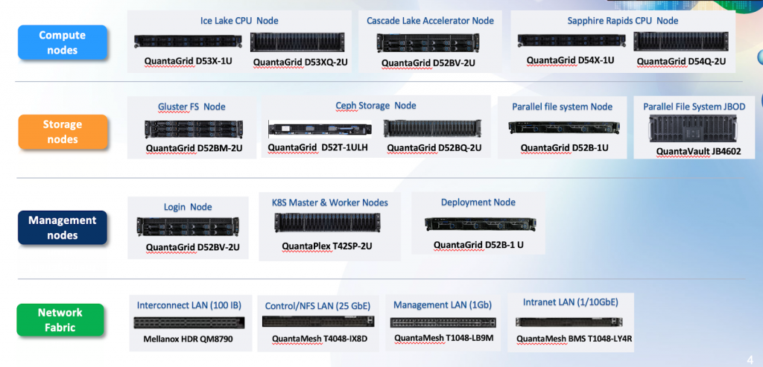Viewport: 763px width, 367px height.
Task: Click the QuantaGrid D52BM-2U caption
Action: point(194,148)
